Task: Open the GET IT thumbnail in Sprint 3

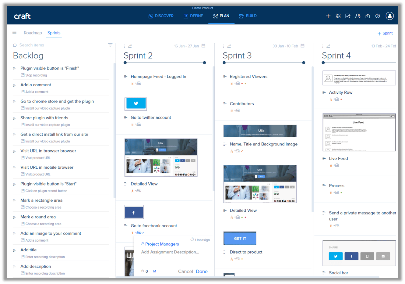Action: 240,238
